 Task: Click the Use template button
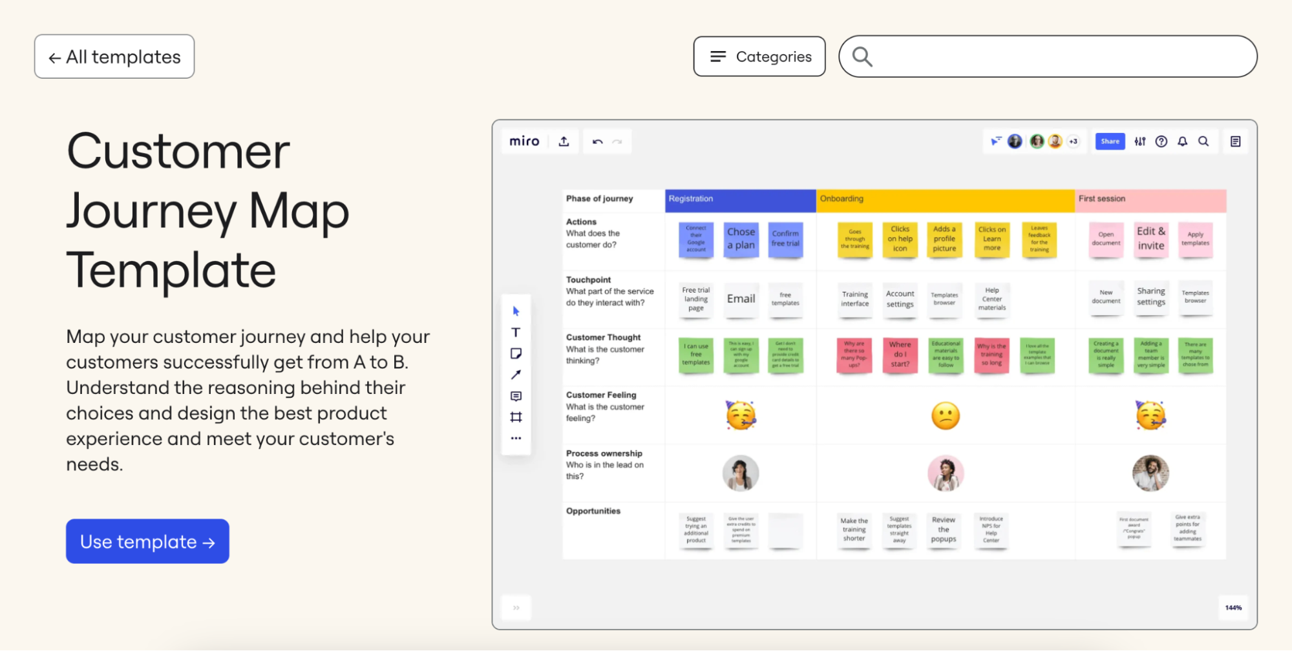(x=147, y=541)
